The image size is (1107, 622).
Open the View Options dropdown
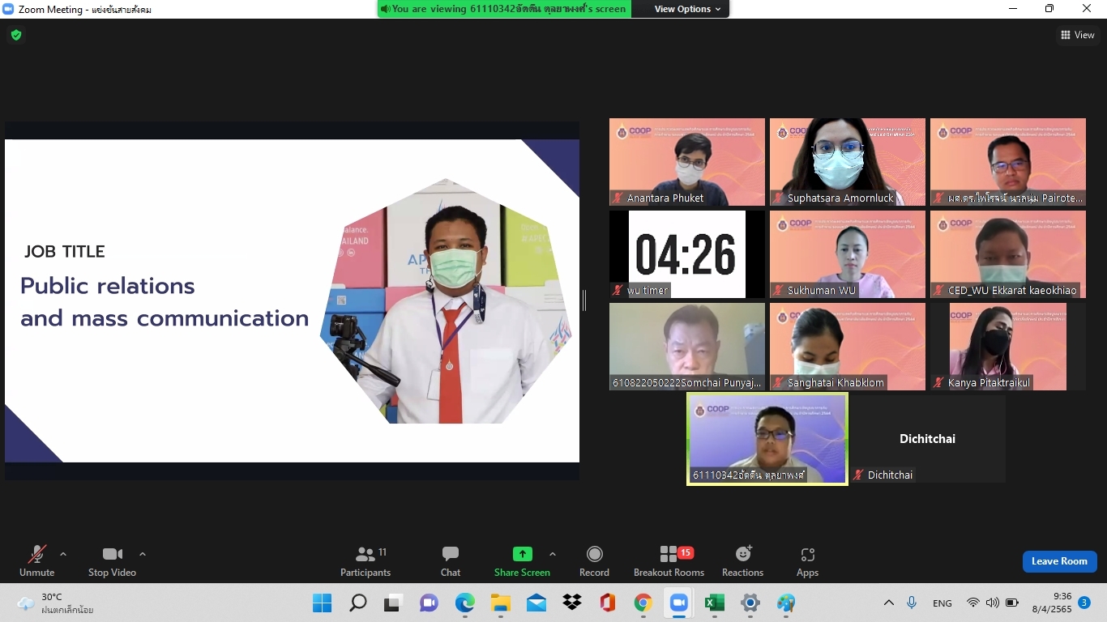tap(687, 9)
